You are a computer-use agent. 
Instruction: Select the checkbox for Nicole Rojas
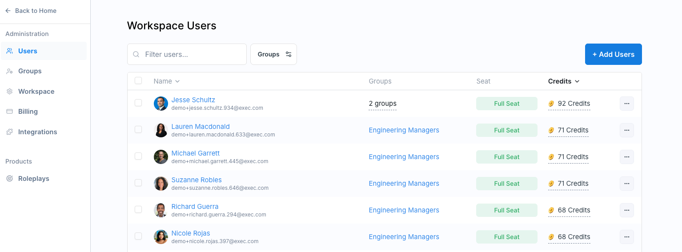tap(138, 236)
